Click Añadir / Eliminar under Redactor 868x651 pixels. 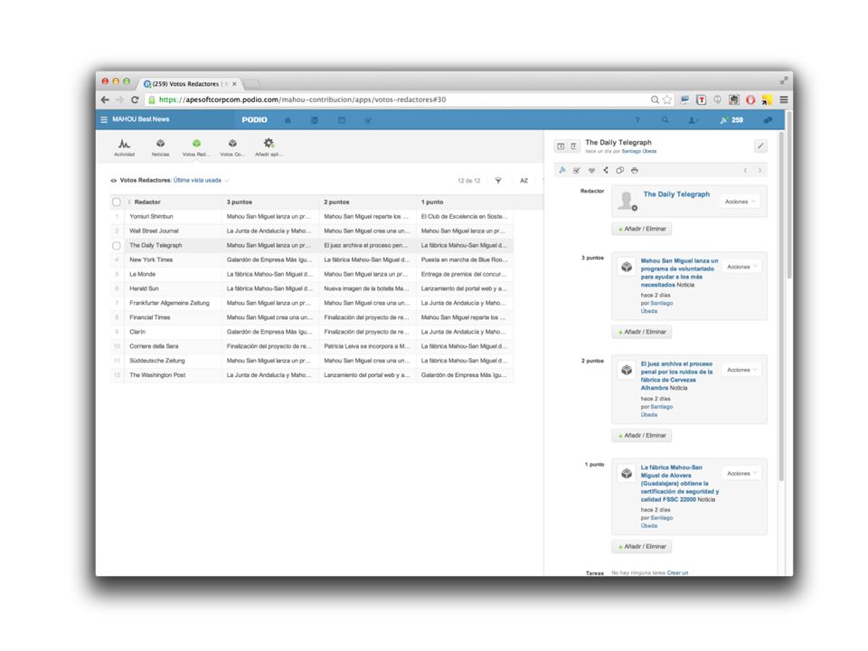click(x=642, y=229)
